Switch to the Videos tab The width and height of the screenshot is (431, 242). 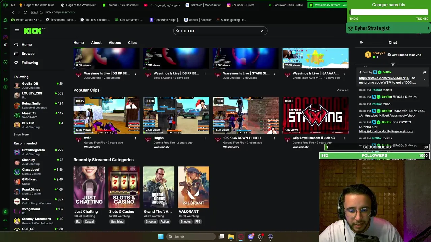(x=114, y=43)
